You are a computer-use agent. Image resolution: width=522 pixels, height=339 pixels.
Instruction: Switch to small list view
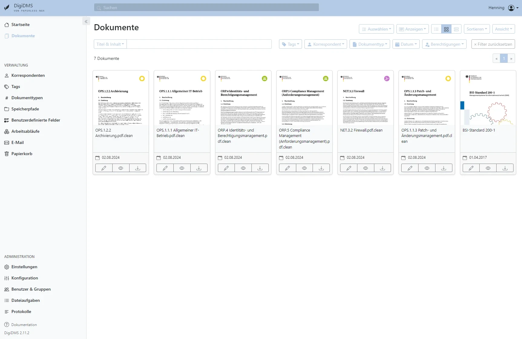(x=436, y=29)
